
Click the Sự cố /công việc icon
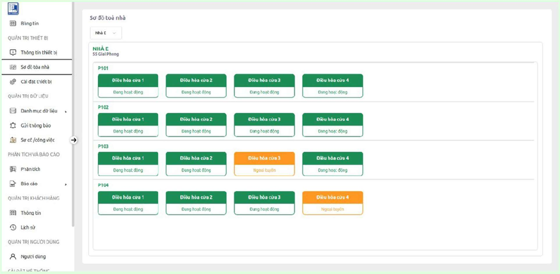click(x=13, y=140)
